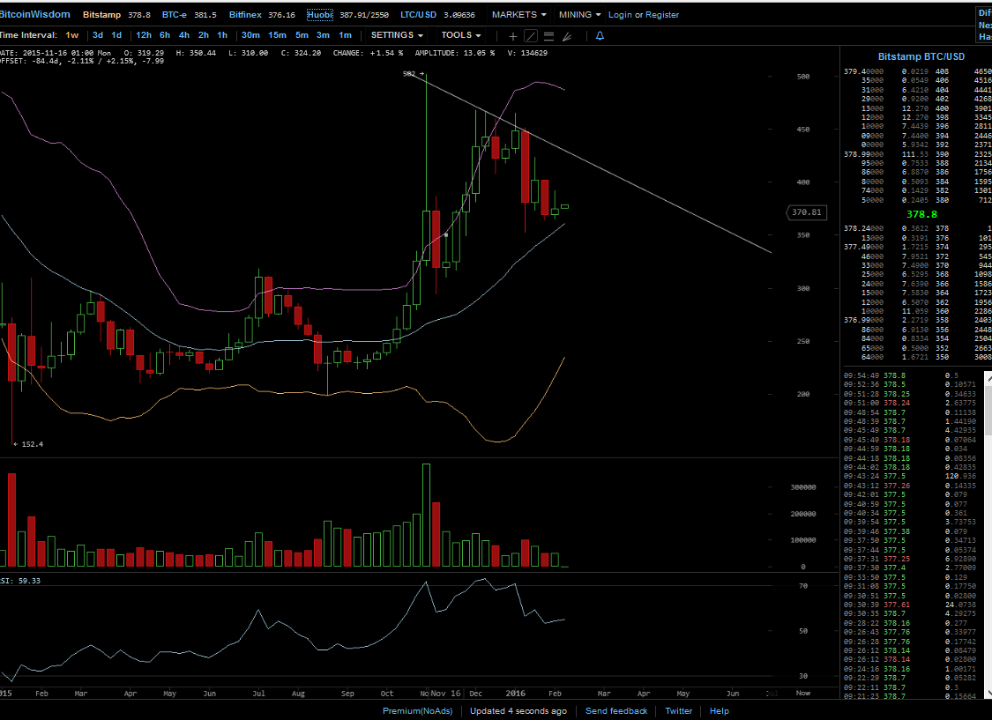Click the Login link

pyautogui.click(x=620, y=14)
